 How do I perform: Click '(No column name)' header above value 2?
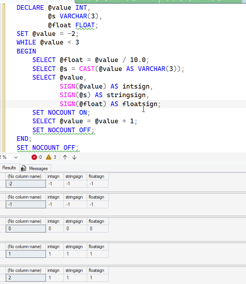26,270
